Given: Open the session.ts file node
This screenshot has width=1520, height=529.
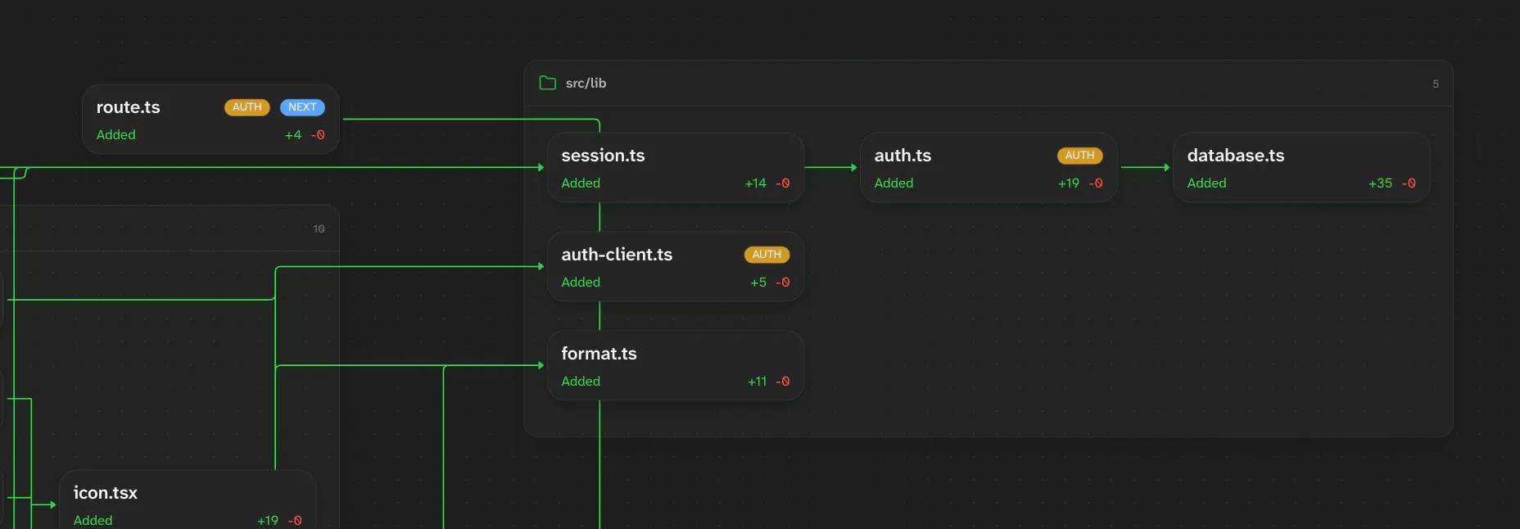Looking at the screenshot, I should coord(676,167).
